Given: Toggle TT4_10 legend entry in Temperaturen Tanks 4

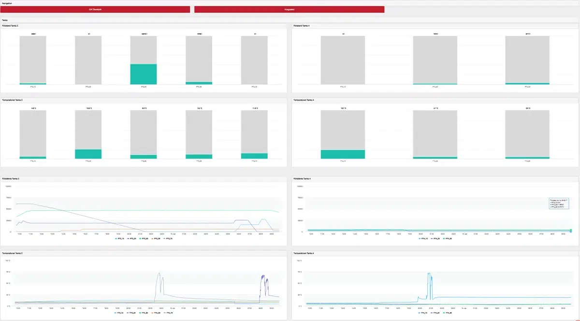Looking at the screenshot, I should pyautogui.click(x=423, y=313).
